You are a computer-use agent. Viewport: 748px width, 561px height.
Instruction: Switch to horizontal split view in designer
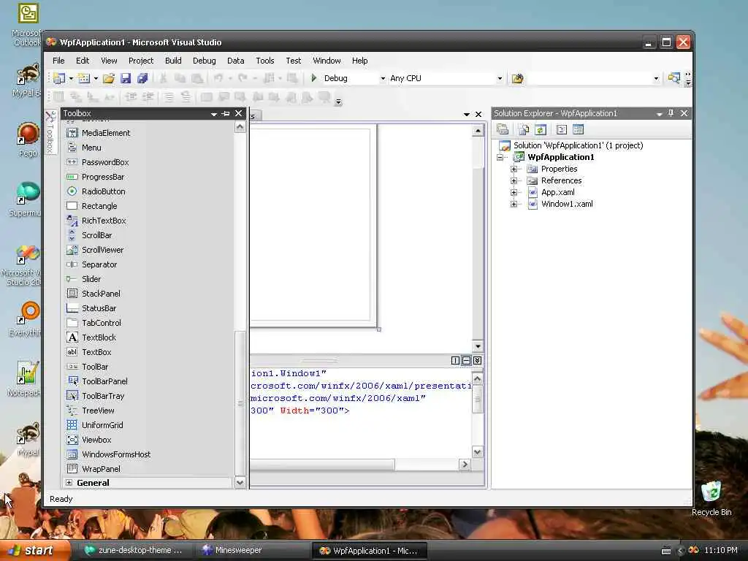tap(466, 360)
